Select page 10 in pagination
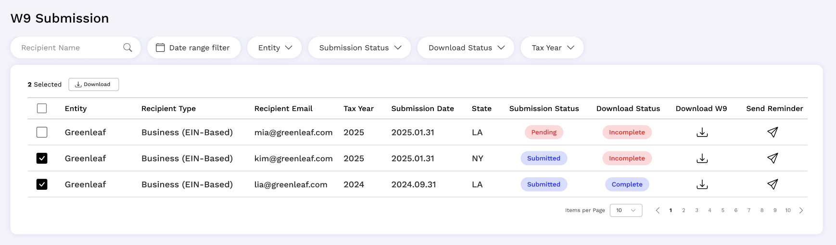 [x=788, y=210]
